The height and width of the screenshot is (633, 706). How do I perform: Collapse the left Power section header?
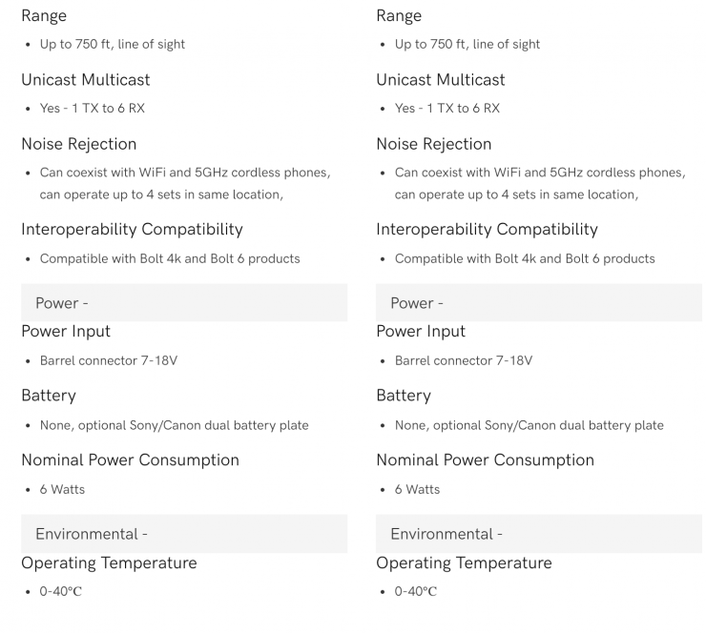(183, 303)
